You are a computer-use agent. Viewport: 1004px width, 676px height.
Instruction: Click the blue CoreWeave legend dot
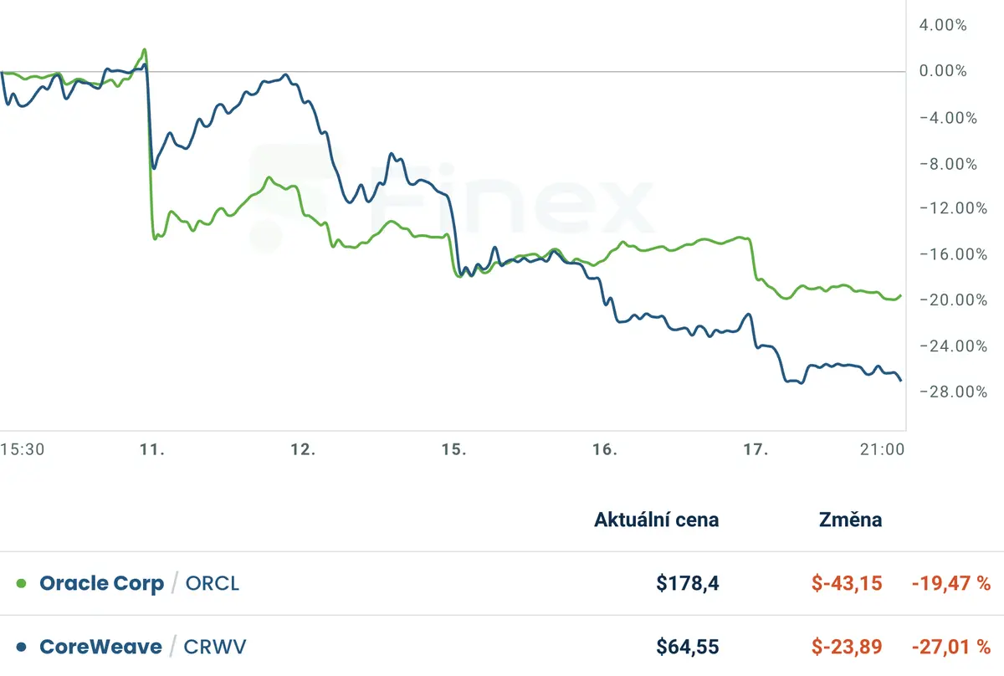[x=22, y=647]
